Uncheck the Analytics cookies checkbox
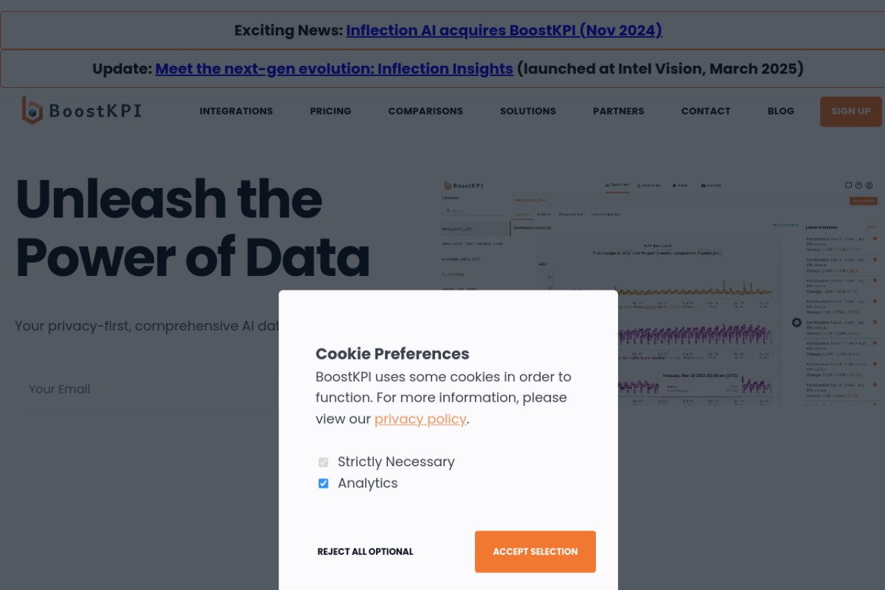Screen dimensions: 885x590 tap(323, 483)
